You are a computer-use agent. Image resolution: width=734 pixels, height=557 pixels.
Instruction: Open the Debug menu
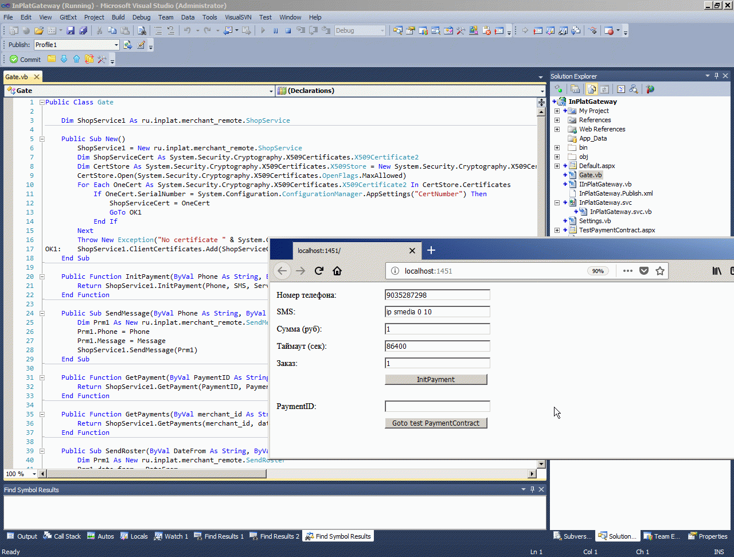click(141, 17)
